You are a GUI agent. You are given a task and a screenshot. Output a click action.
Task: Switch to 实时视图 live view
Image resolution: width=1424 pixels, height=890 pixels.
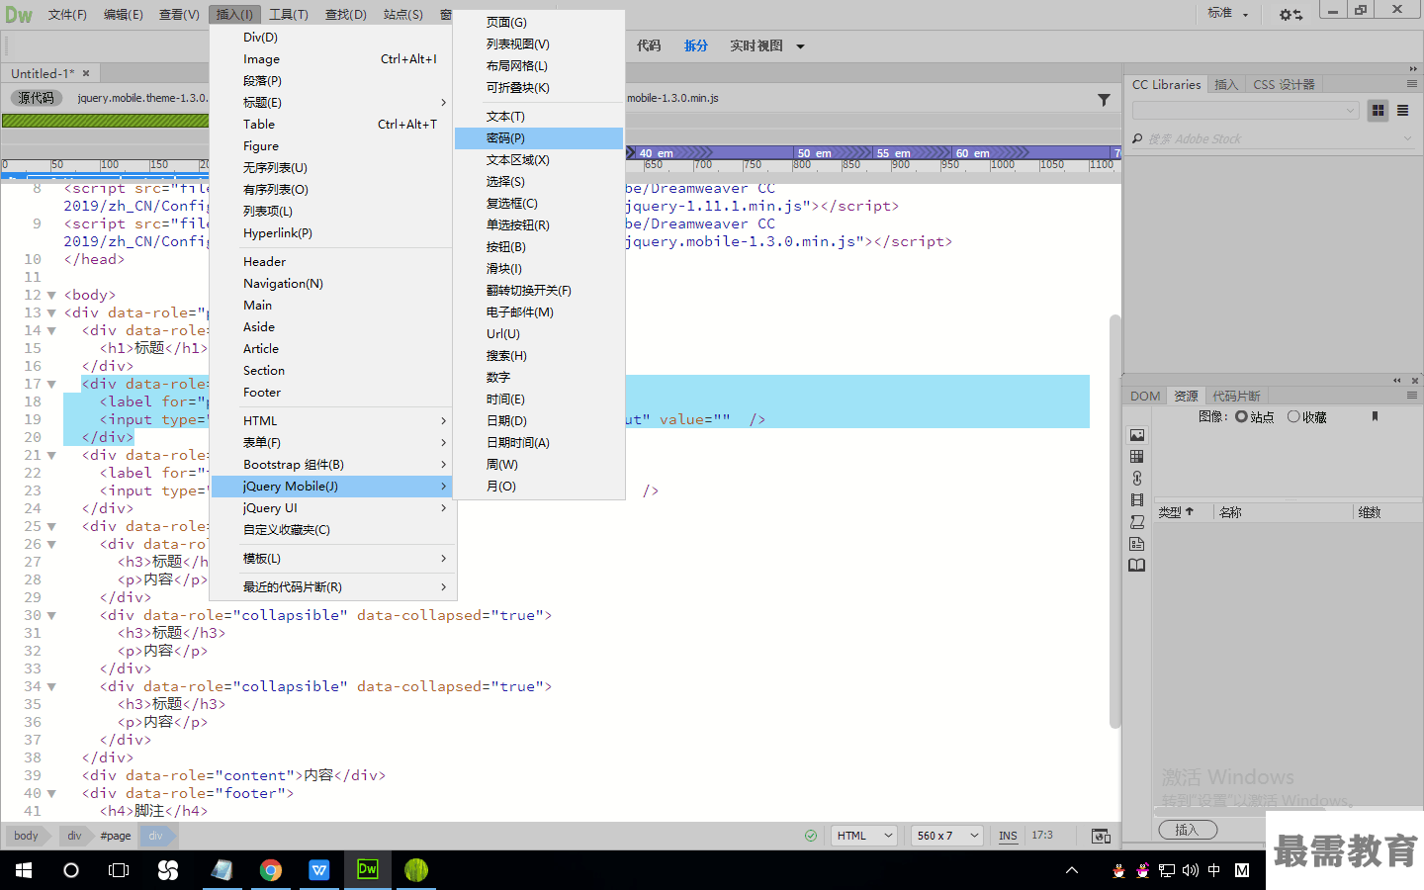pyautogui.click(x=756, y=46)
